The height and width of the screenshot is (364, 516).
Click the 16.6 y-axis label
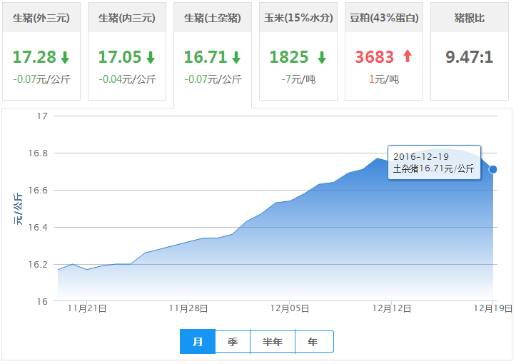(x=38, y=191)
